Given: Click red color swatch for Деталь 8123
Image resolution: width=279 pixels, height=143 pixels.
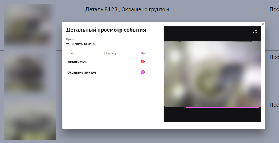Looking at the screenshot, I should (x=143, y=62).
